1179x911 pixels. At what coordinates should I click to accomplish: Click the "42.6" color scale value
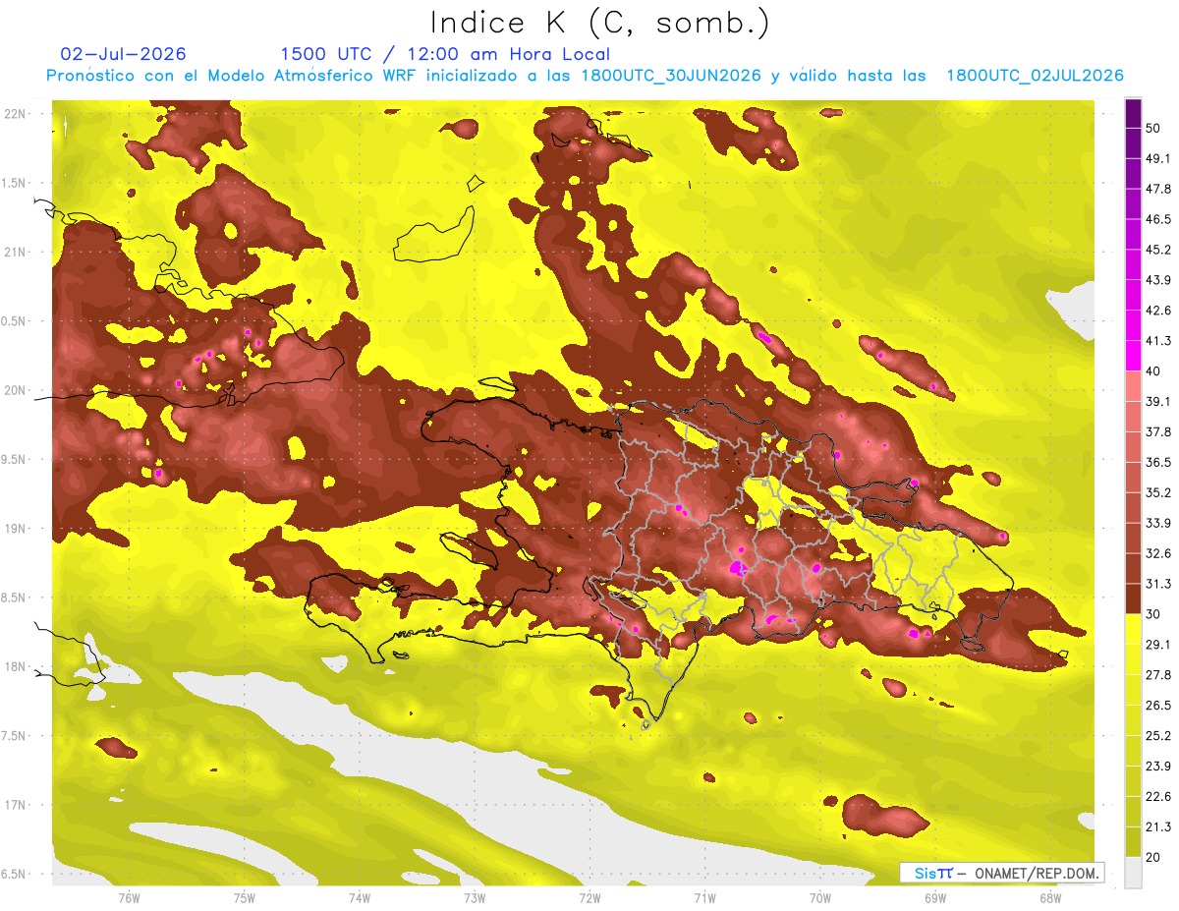[1158, 311]
